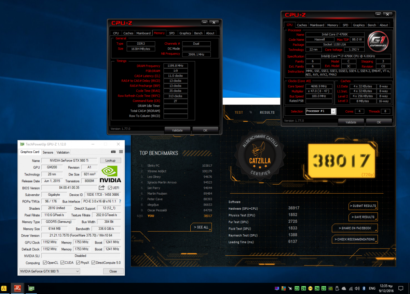The height and width of the screenshot is (294, 410).
Task: Click the Bus Interface question mark icon
Action: coord(120,201)
